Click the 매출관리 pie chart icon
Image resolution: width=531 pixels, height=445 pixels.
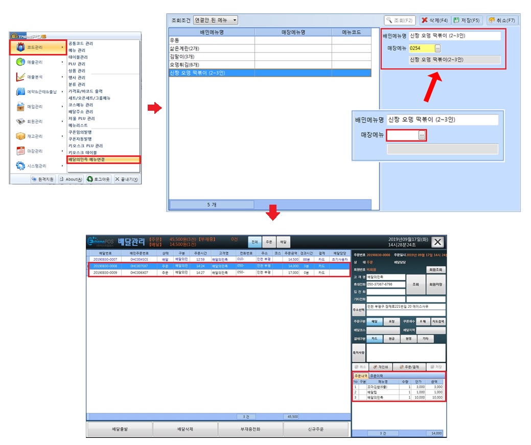20,62
